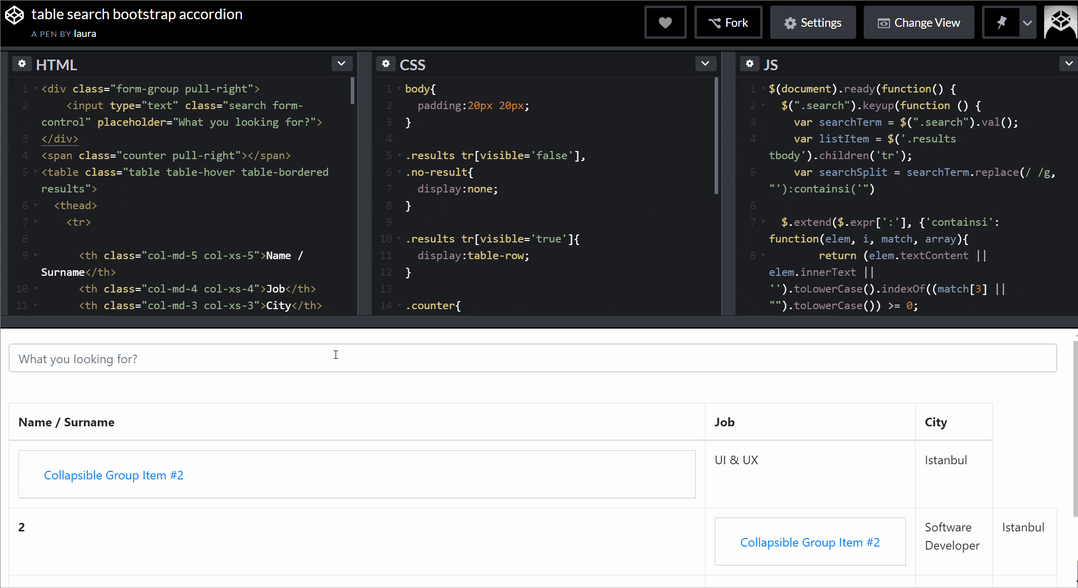1078x588 pixels.
Task: Open JS editor settings gear
Action: 749,64
